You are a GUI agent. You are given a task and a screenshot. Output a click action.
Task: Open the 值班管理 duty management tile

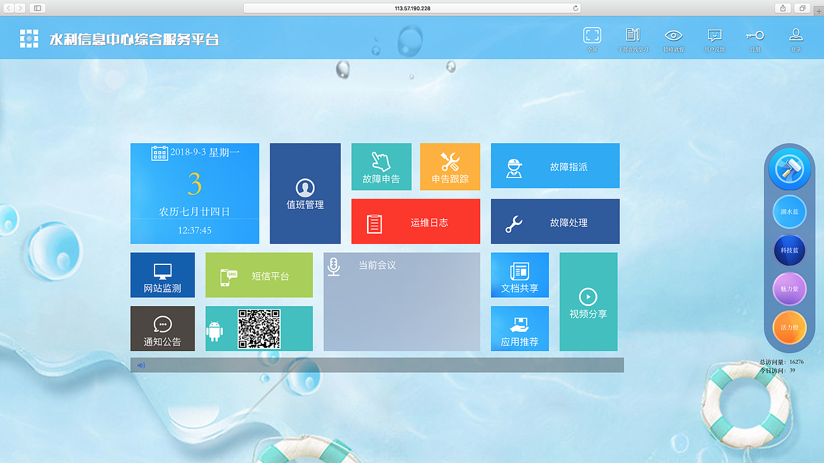(x=305, y=194)
